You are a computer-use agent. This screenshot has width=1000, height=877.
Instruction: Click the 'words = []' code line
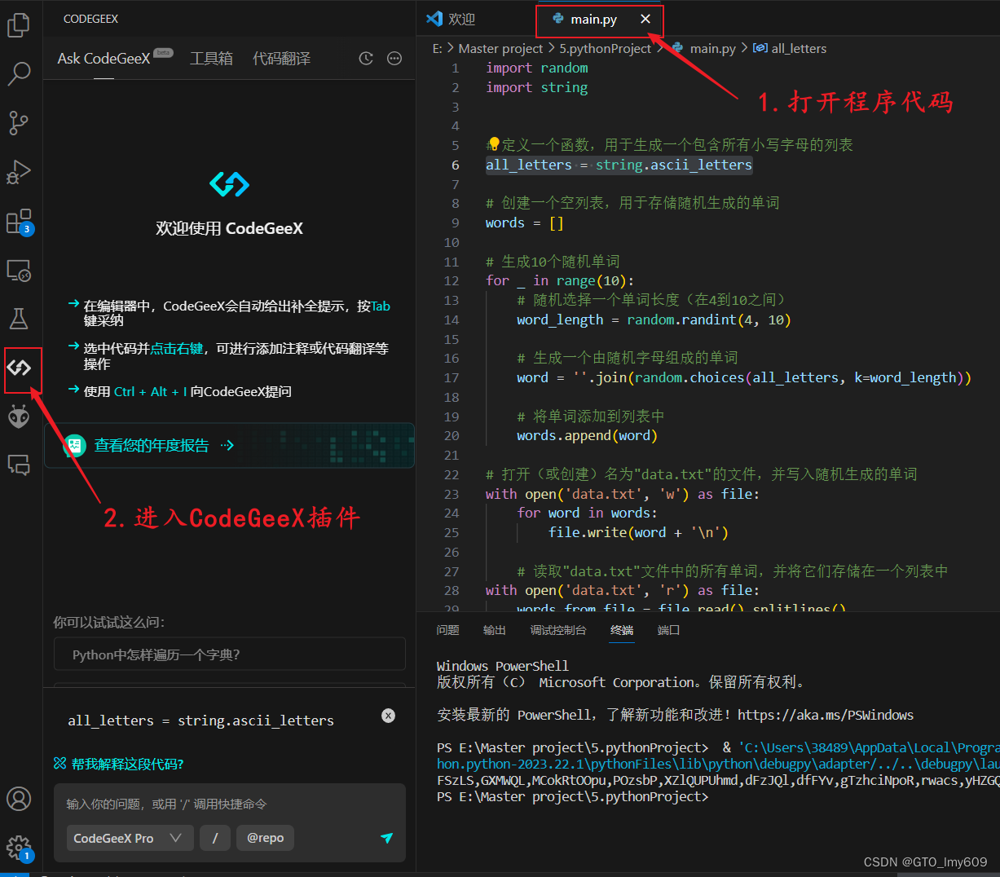click(x=524, y=223)
